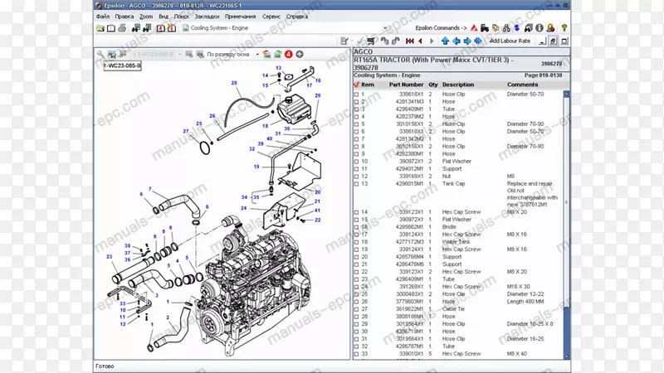The width and height of the screenshot is (664, 373).
Task: Click the red circle number 4 icon
Action: pyautogui.click(x=289, y=54)
